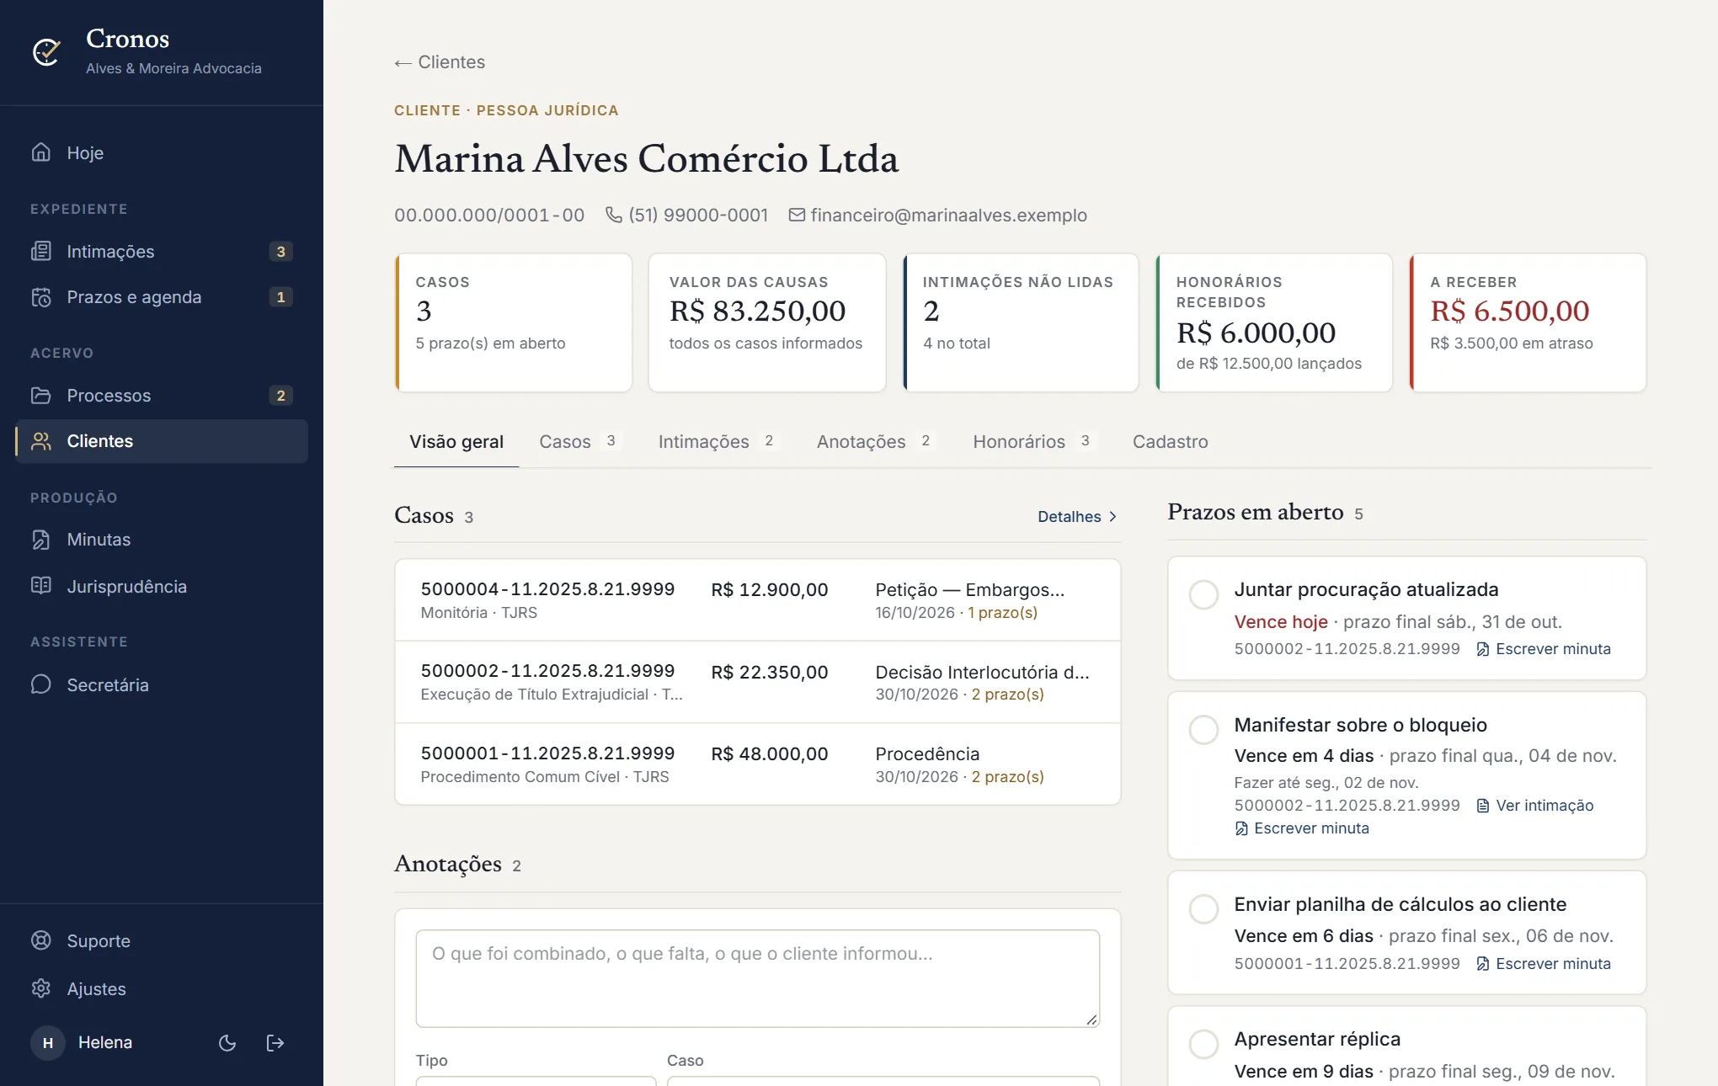Click Escrever minuta for Enviar planilha de cálculos
This screenshot has width=1718, height=1086.
[1544, 964]
